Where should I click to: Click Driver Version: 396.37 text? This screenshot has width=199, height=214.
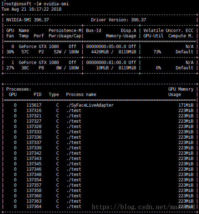pyautogui.click(x=119, y=20)
